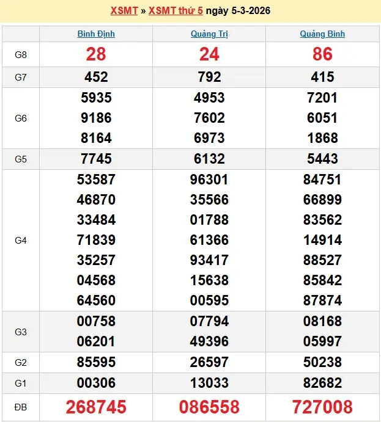Click the G6 number 6051
Screen dimensions: 381x422
[x=322, y=118]
